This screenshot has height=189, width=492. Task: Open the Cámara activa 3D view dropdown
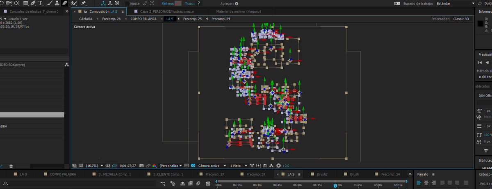tap(212, 165)
